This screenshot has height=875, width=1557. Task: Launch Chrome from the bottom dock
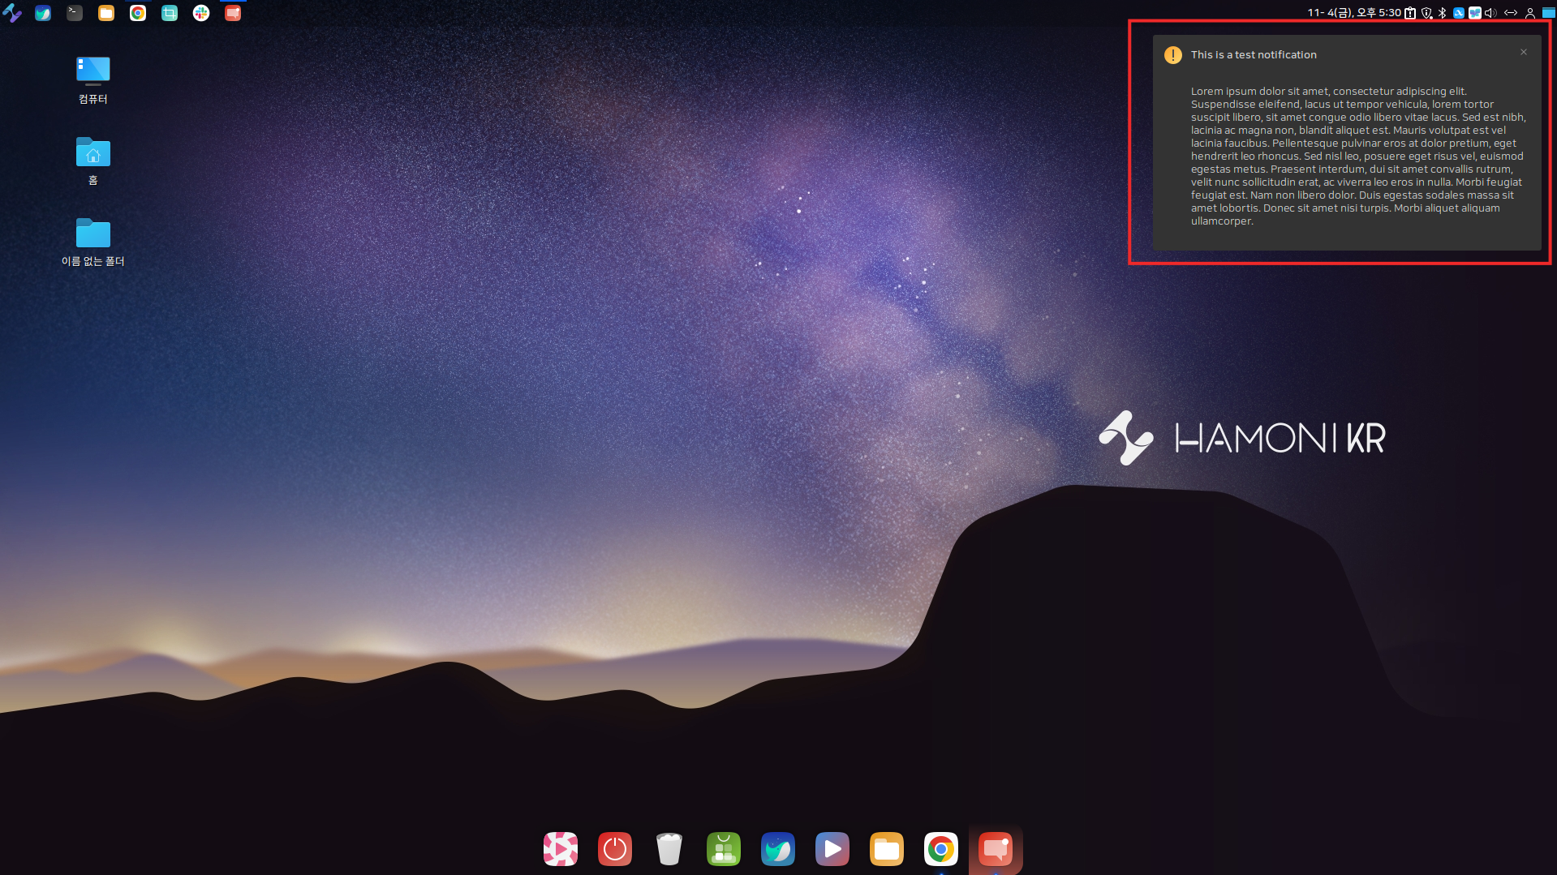pos(941,849)
